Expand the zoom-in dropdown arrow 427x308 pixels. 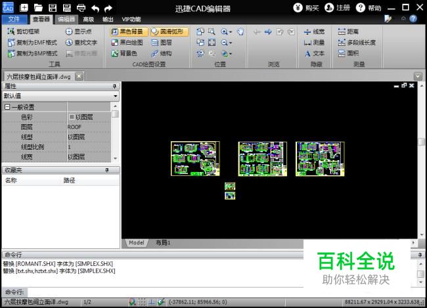pos(231,32)
